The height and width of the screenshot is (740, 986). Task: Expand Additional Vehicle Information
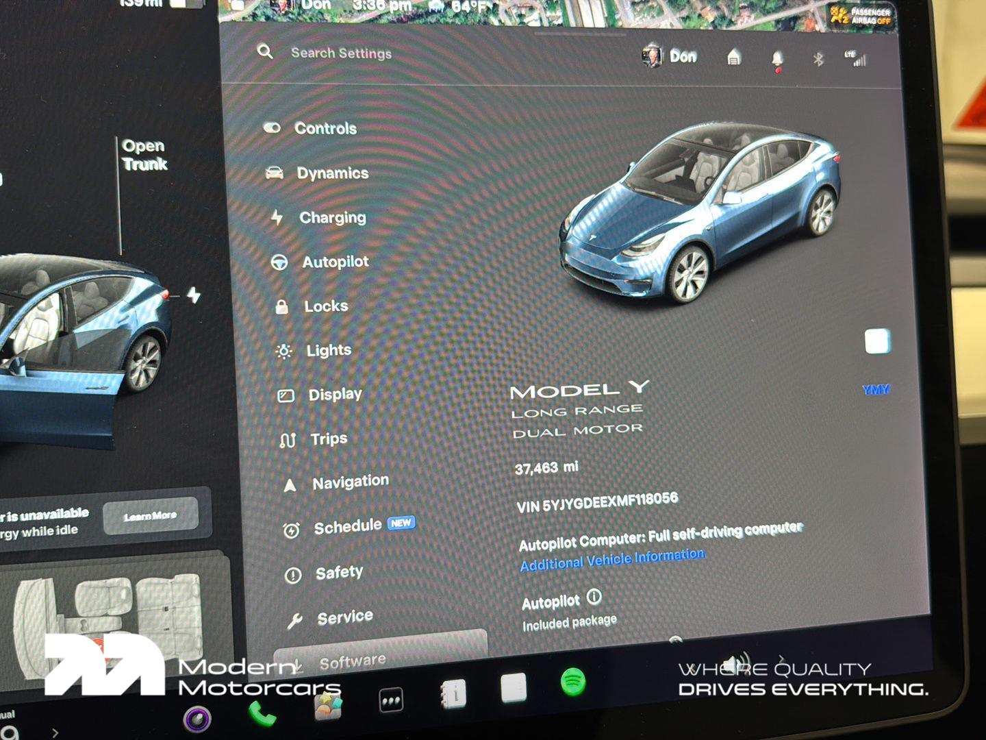tap(611, 556)
